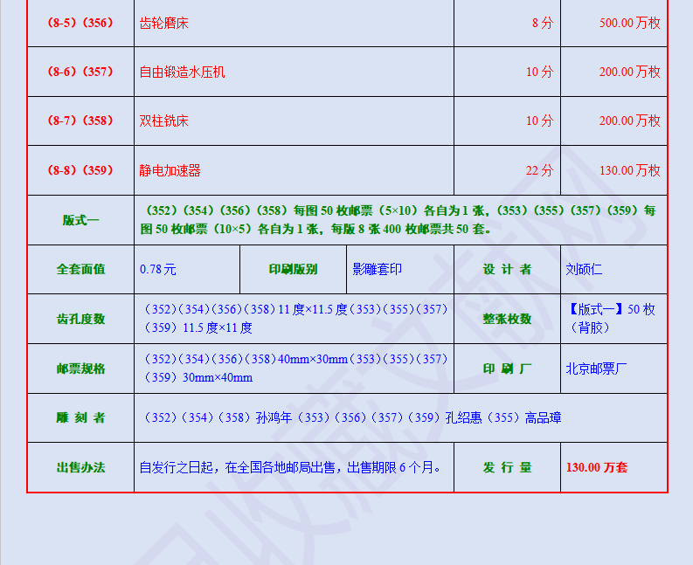Select the 出售办法 row label

(x=80, y=467)
